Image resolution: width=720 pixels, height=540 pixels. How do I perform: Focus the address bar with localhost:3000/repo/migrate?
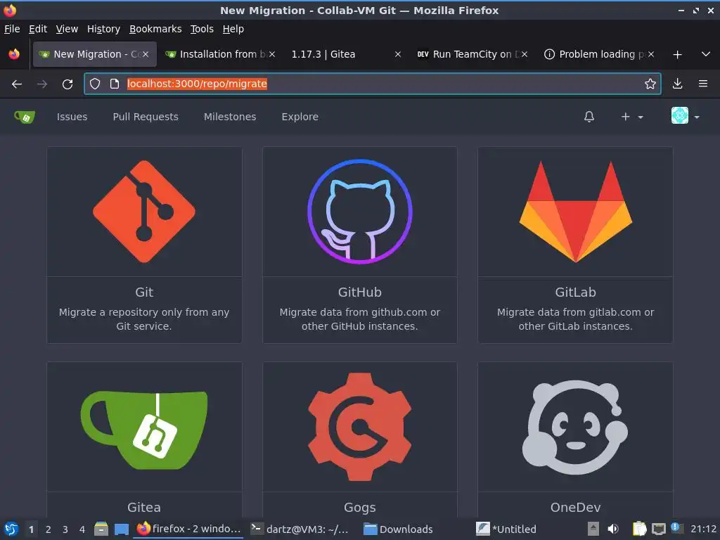pos(373,84)
